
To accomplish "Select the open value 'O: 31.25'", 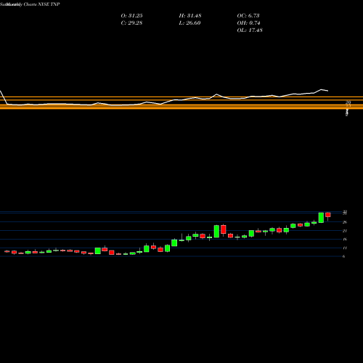I will click(131, 16).
